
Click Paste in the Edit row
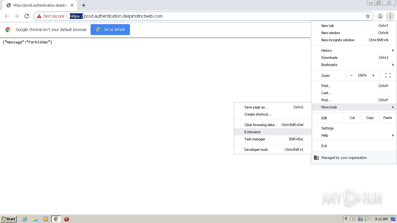387,118
